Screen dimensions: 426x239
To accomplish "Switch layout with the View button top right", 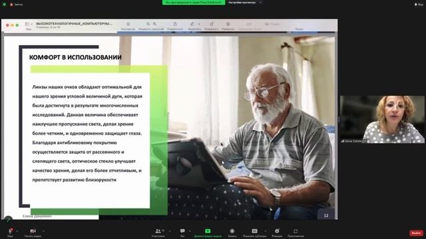I will (419, 5).
